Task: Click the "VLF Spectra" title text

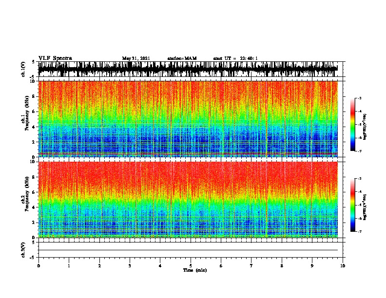Action: coord(55,58)
